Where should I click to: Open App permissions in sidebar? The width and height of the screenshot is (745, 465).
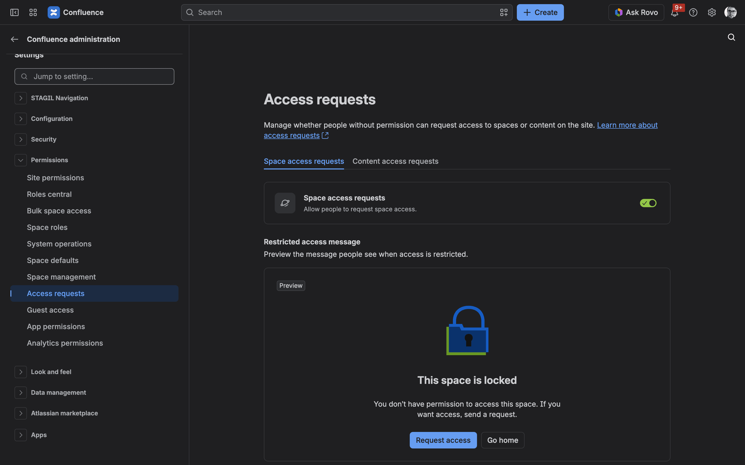point(94,327)
